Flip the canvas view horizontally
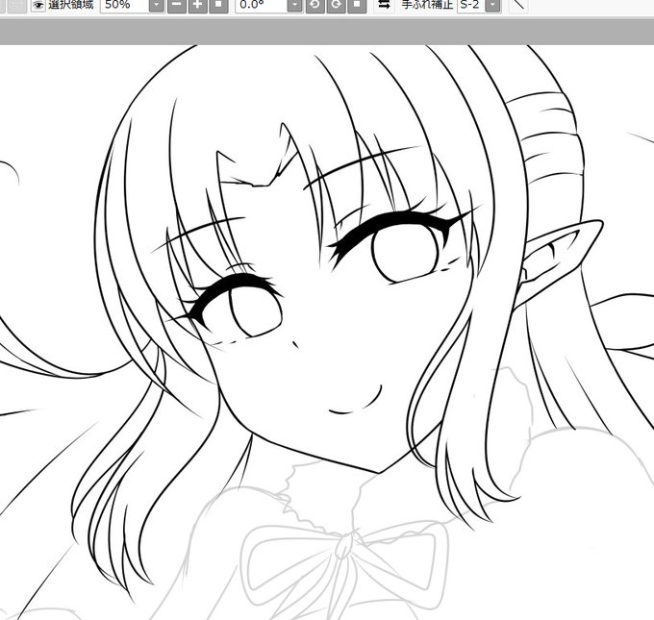The image size is (654, 620). (384, 5)
